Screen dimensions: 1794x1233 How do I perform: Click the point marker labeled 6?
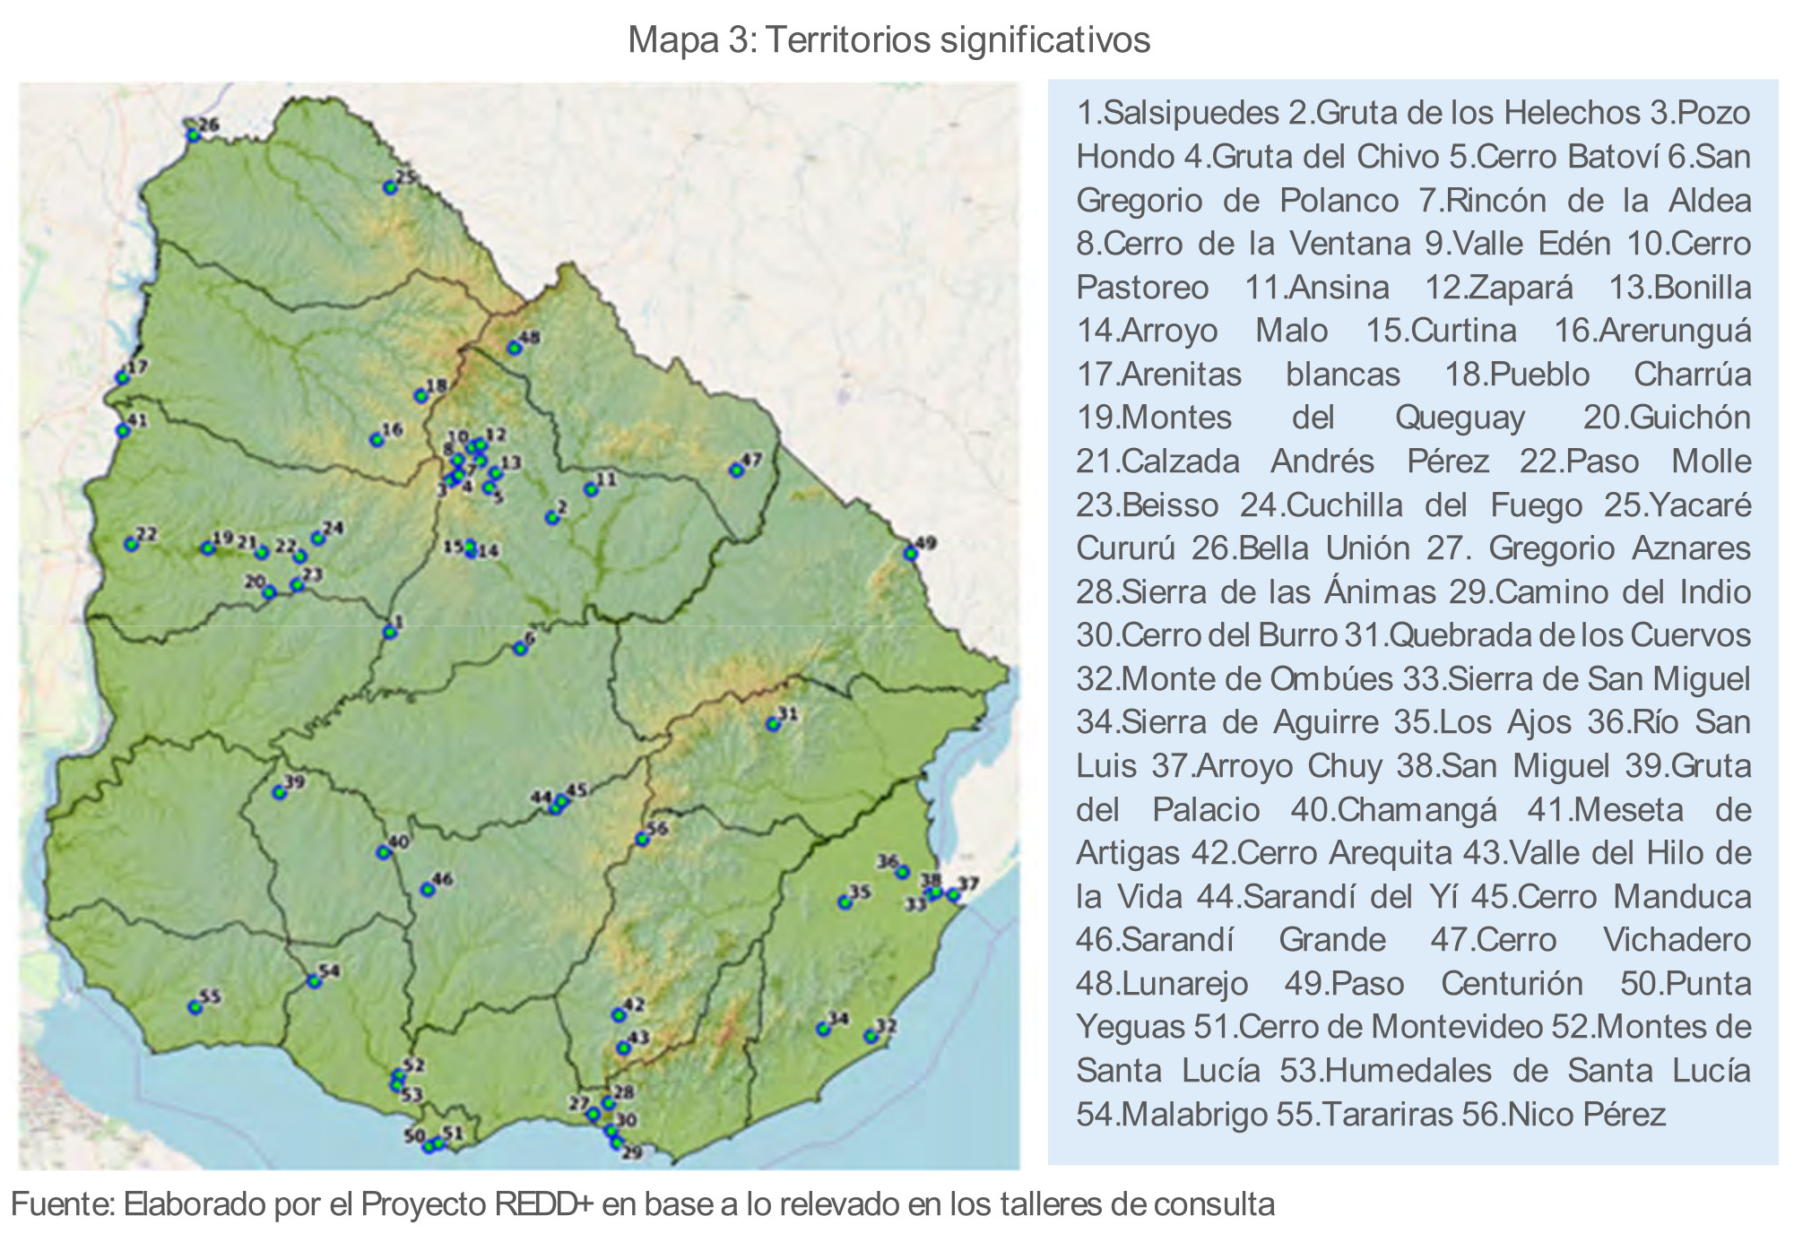click(520, 649)
